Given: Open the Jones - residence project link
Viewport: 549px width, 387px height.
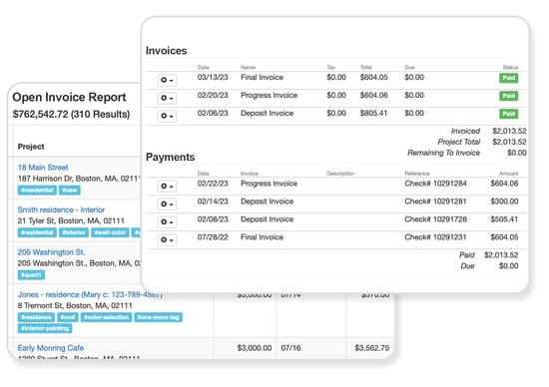Looking at the screenshot, I should [x=90, y=294].
